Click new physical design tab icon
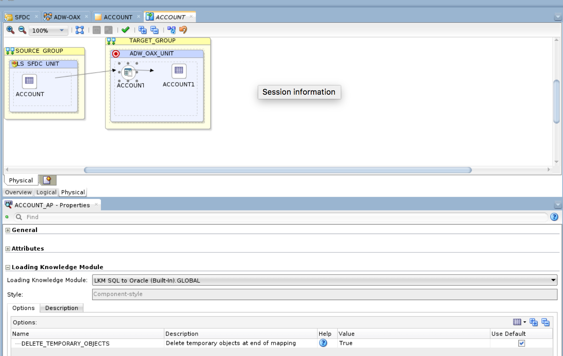 point(47,180)
